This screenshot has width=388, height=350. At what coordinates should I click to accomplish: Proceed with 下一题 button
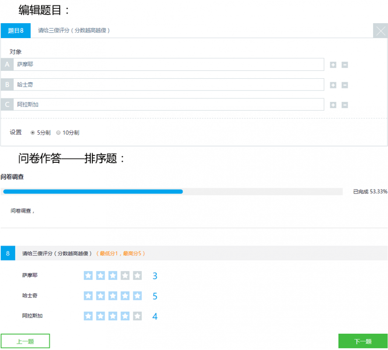(363, 341)
